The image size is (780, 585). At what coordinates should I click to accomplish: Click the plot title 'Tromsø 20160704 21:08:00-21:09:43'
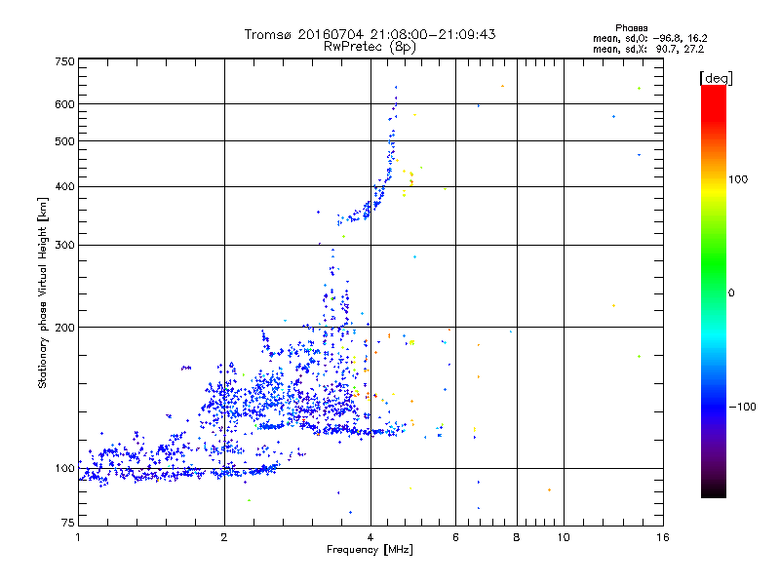click(x=370, y=34)
